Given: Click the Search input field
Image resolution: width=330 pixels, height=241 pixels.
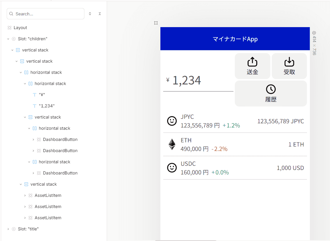Looking at the screenshot, I should click(46, 14).
